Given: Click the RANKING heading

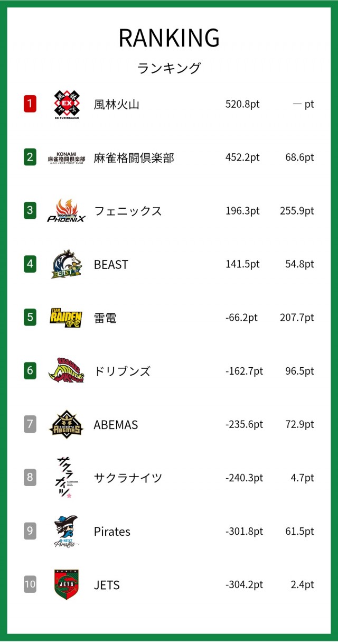Looking at the screenshot, I should point(169,38).
